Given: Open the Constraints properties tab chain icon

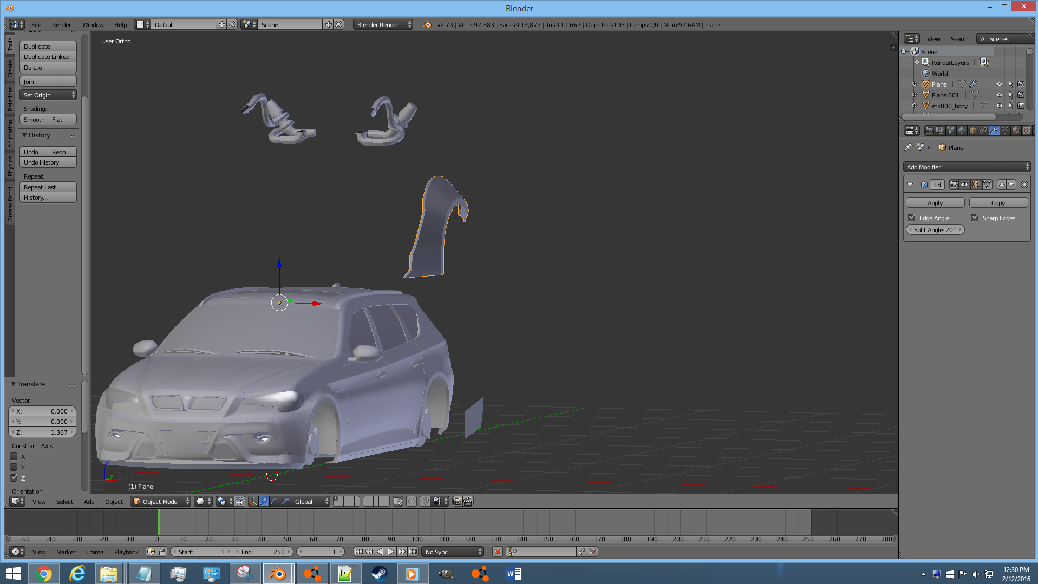Looking at the screenshot, I should (x=983, y=130).
